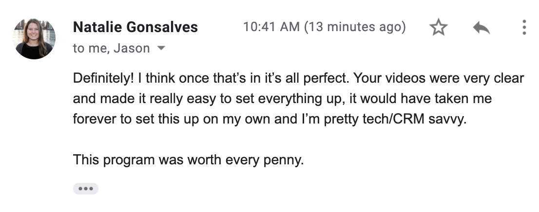Click the recipient name "Jason"
This screenshot has height=212, width=539.
pos(132,48)
